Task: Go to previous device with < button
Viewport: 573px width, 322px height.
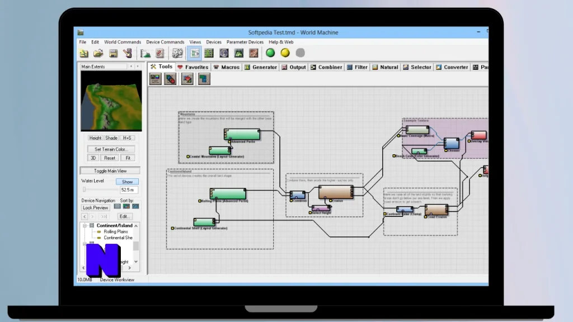Action: point(84,216)
